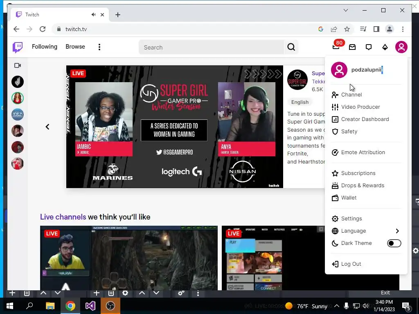Open Chrome three-dot menu
The image size is (419, 314).
pyautogui.click(x=403, y=29)
